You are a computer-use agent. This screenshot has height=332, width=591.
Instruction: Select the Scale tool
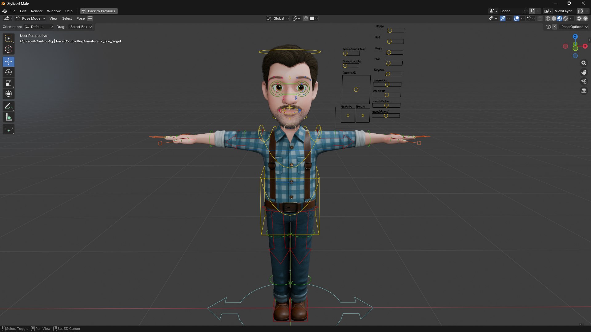pyautogui.click(x=9, y=83)
